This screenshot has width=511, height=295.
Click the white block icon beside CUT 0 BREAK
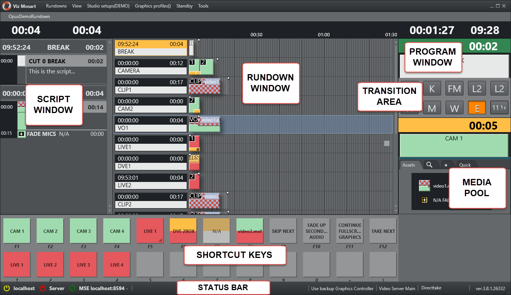point(22,61)
